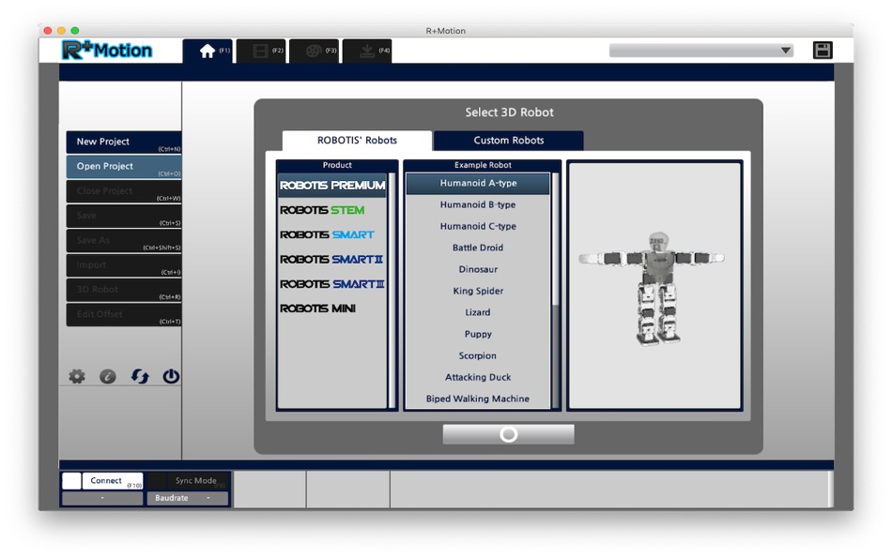
Task: Toggle Sync Mode (F9)
Action: pyautogui.click(x=197, y=481)
